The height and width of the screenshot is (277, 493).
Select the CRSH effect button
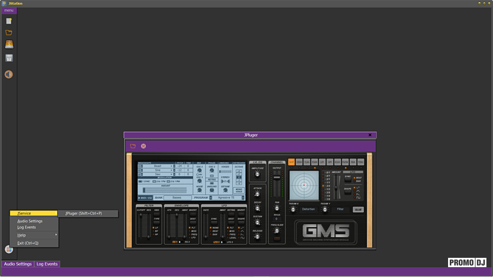point(299,162)
